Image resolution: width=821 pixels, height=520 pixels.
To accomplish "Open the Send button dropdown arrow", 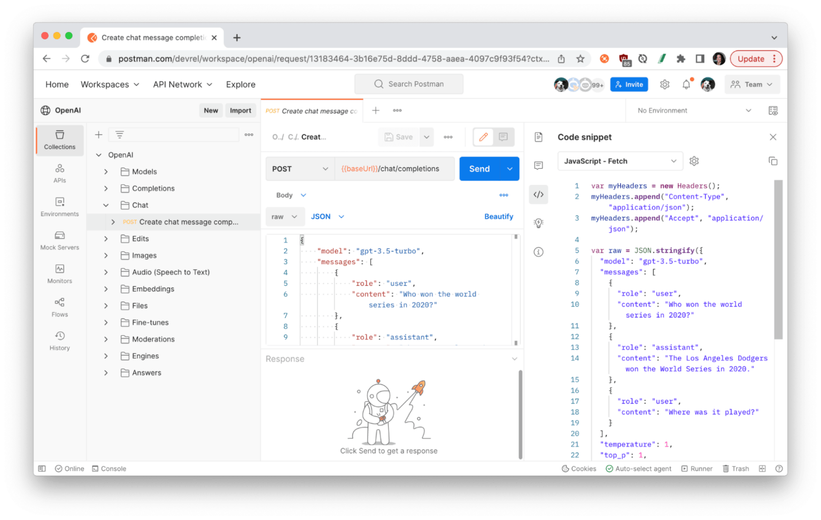I will tap(509, 168).
